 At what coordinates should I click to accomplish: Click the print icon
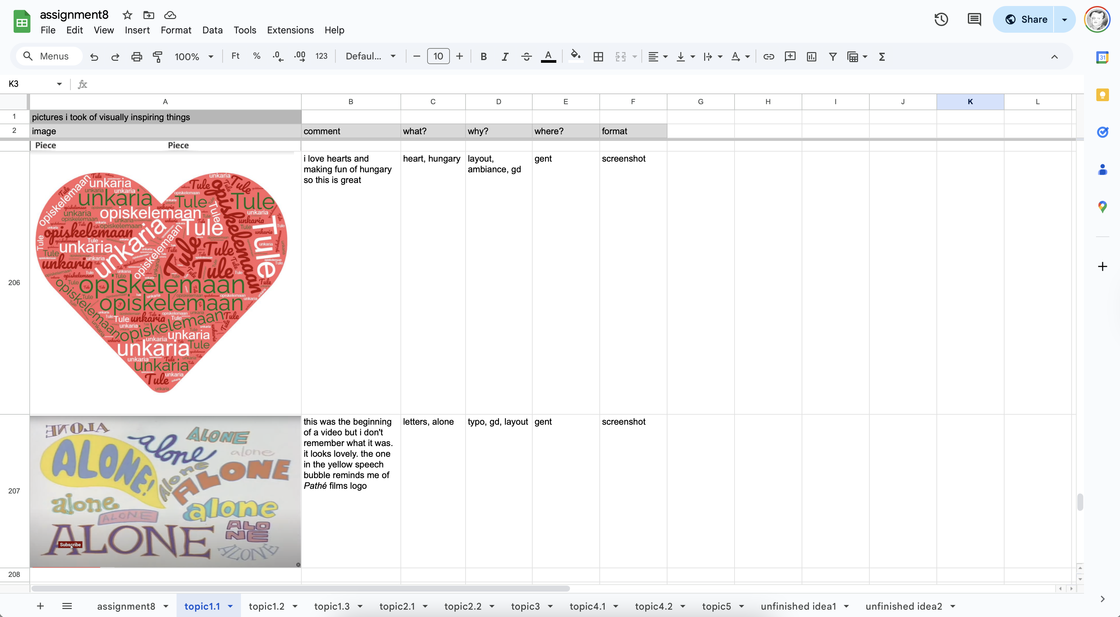click(x=136, y=56)
